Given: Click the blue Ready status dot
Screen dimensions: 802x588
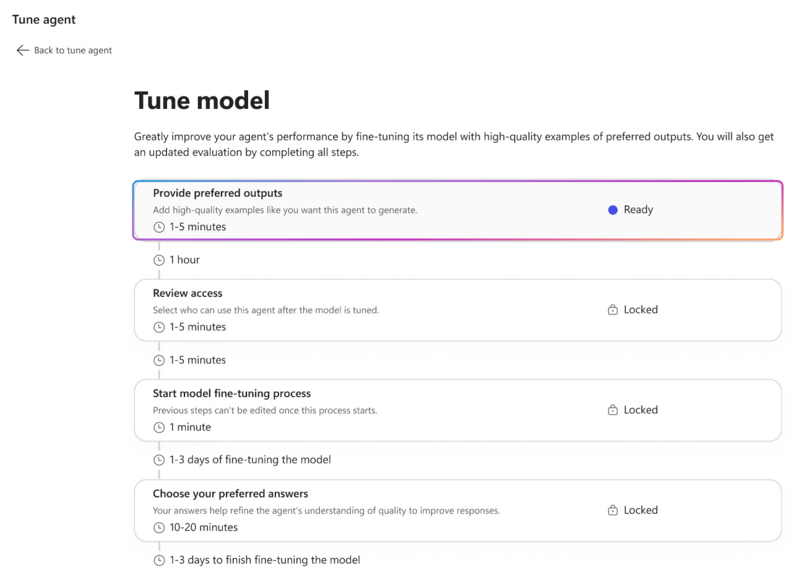Looking at the screenshot, I should point(612,210).
